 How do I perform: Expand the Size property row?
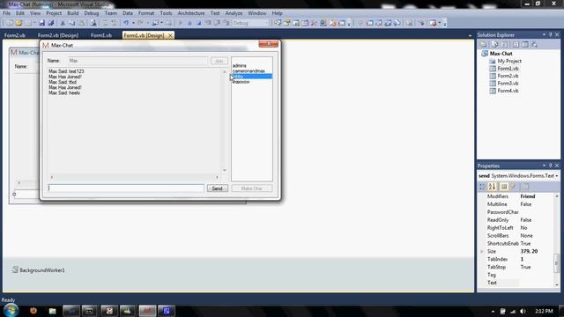[x=482, y=252]
